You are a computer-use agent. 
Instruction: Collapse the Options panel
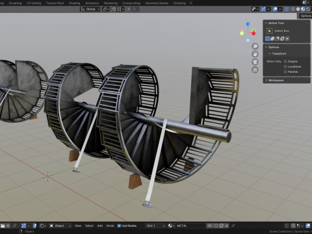[x=266, y=47]
